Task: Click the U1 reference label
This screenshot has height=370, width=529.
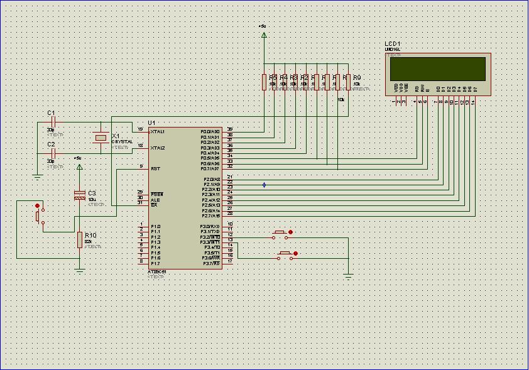Action: click(151, 122)
